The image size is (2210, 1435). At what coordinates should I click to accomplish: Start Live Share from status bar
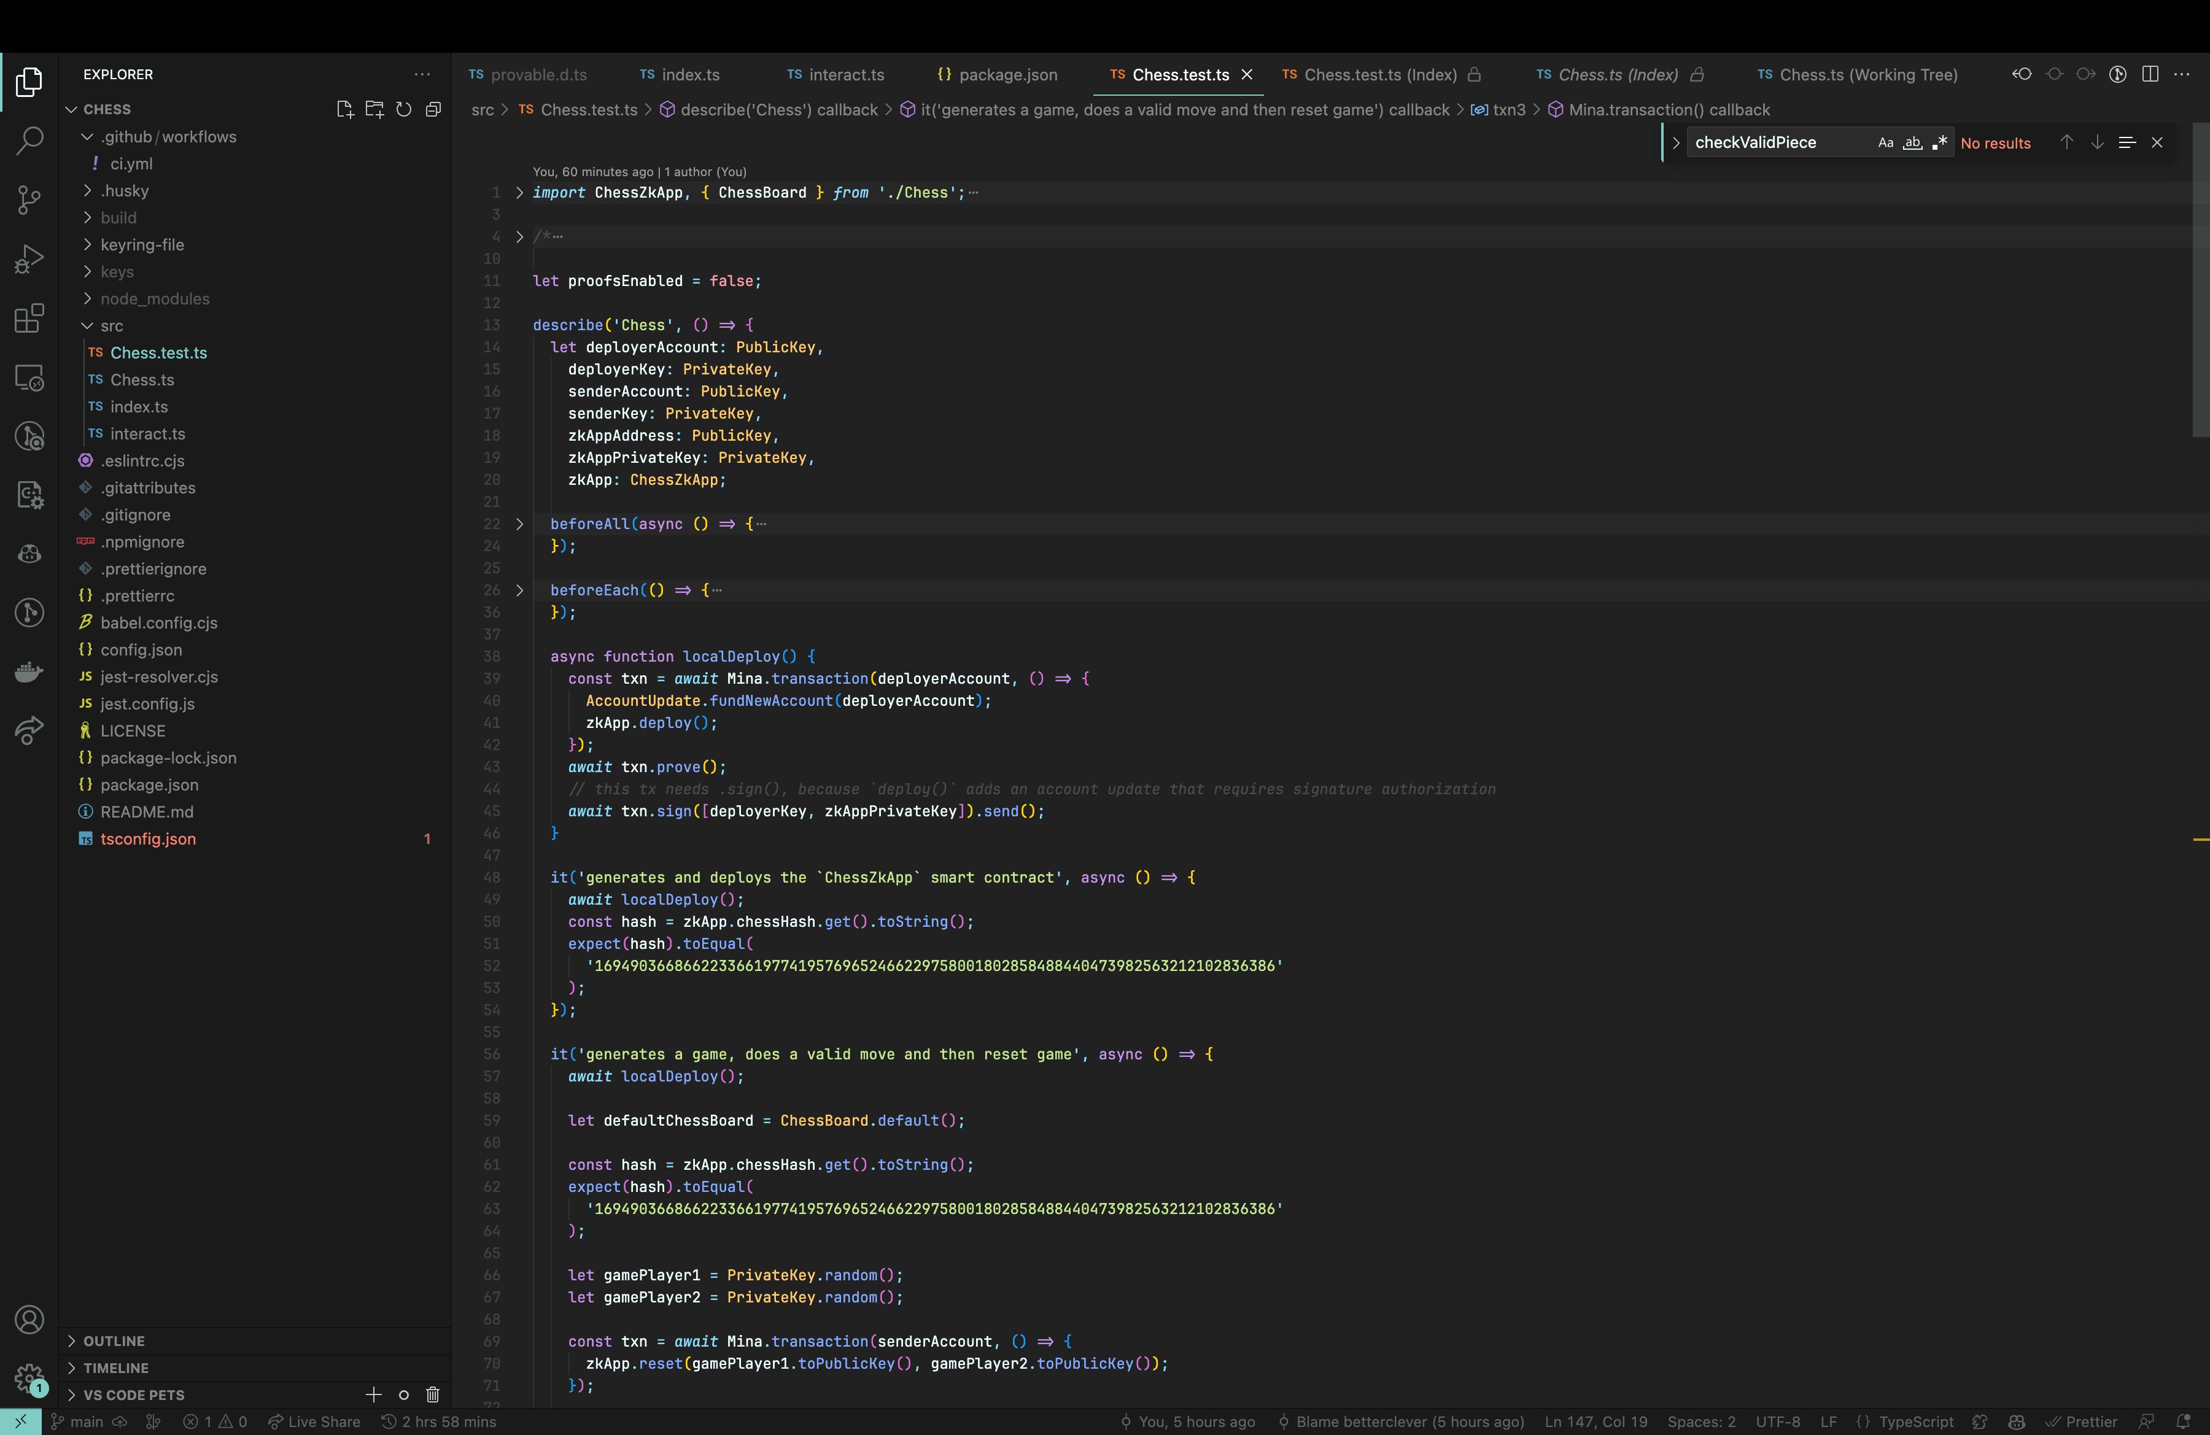click(314, 1421)
